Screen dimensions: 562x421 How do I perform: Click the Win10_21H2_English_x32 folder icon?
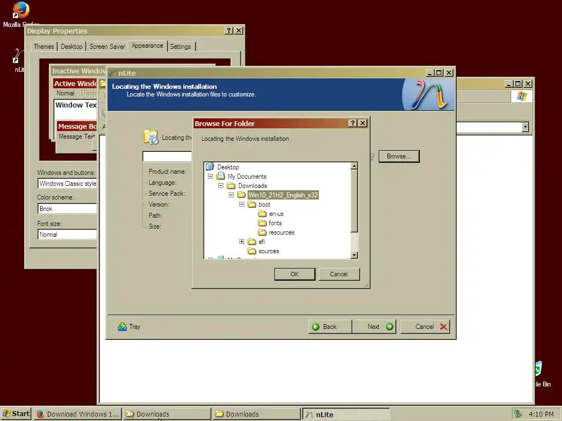(x=241, y=195)
